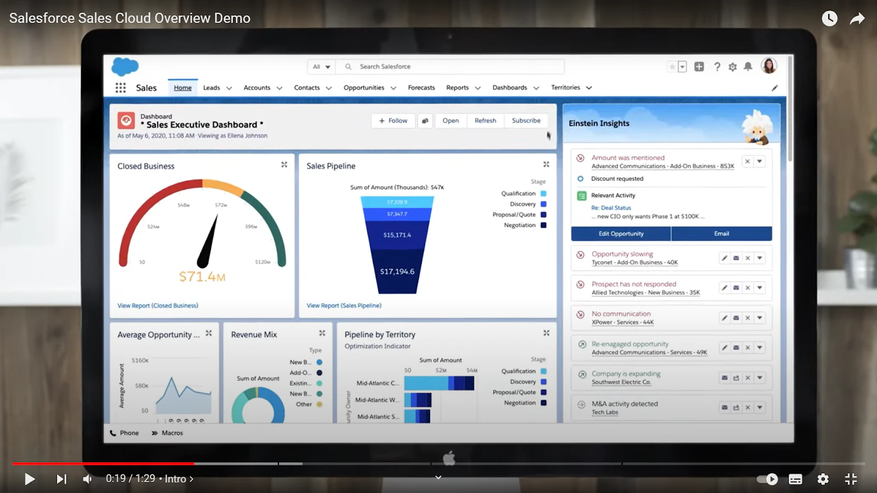Open the notifications bell in Salesforce header
Screen dimensions: 877x493
(748, 67)
